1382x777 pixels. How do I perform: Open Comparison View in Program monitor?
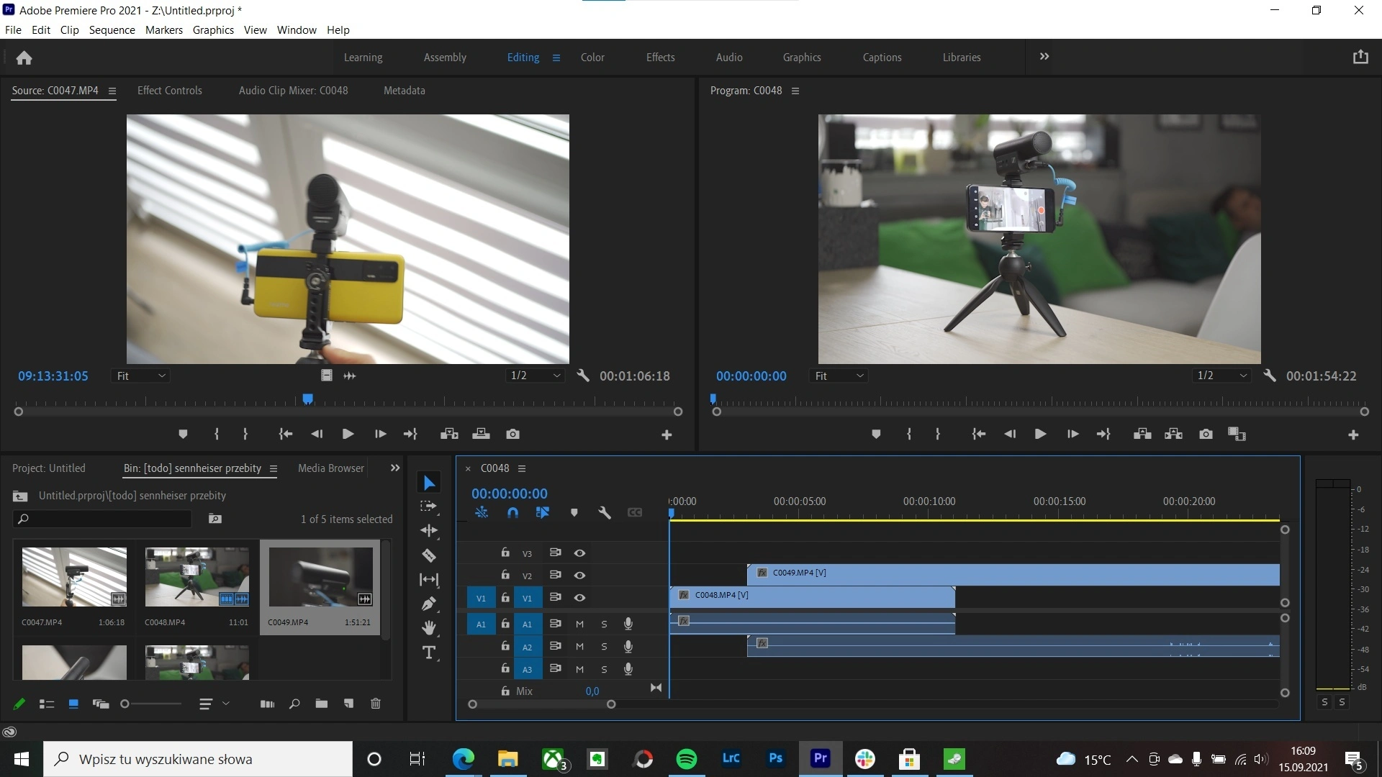click(x=1237, y=434)
